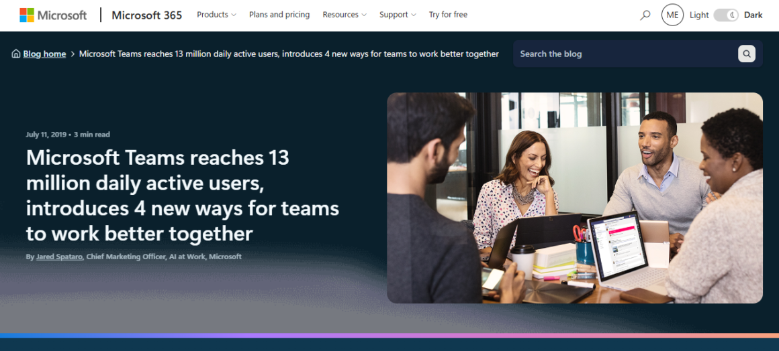Go to Blog home link
Image resolution: width=779 pixels, height=351 pixels.
tap(44, 54)
